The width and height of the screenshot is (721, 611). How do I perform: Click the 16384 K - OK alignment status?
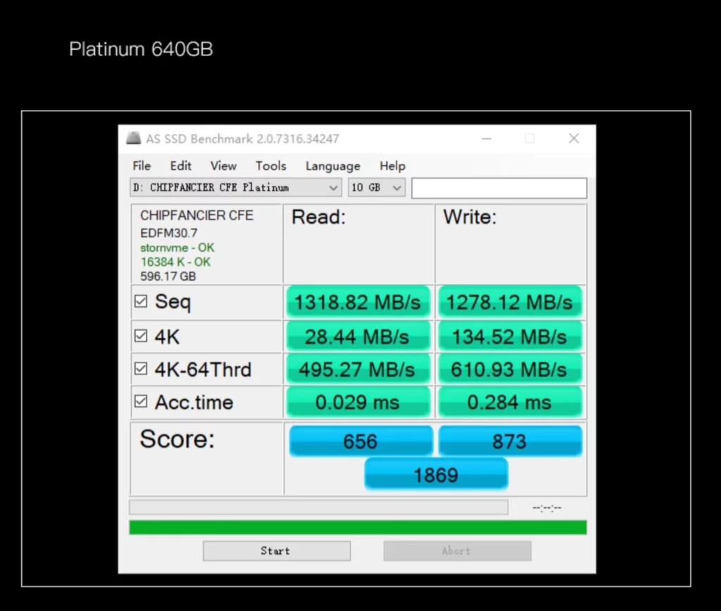(175, 262)
